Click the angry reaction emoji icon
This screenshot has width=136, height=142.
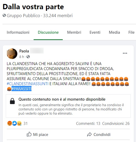point(10,123)
